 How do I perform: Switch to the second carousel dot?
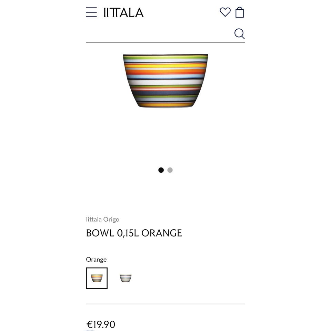point(170,170)
